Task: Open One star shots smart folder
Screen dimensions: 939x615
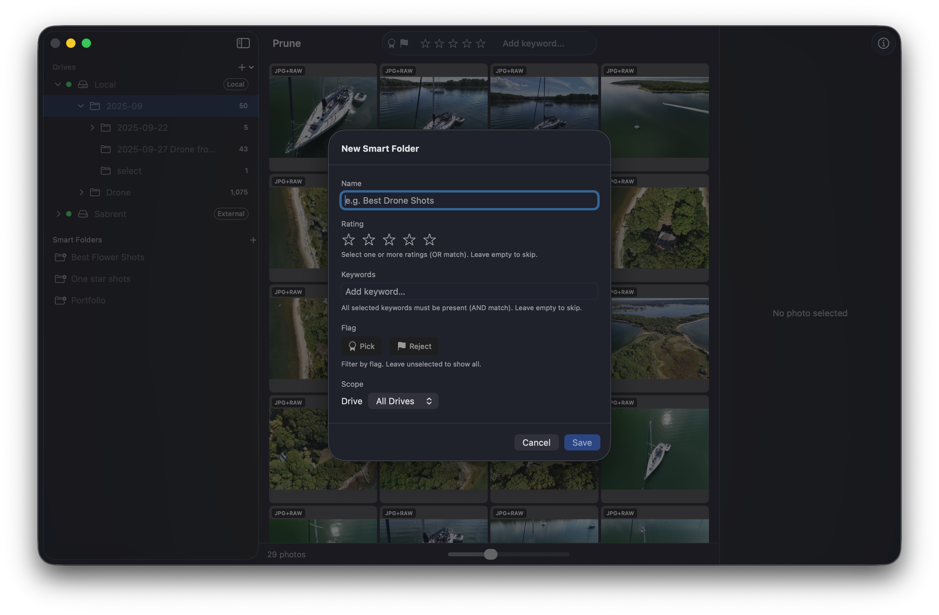Action: pos(151,279)
